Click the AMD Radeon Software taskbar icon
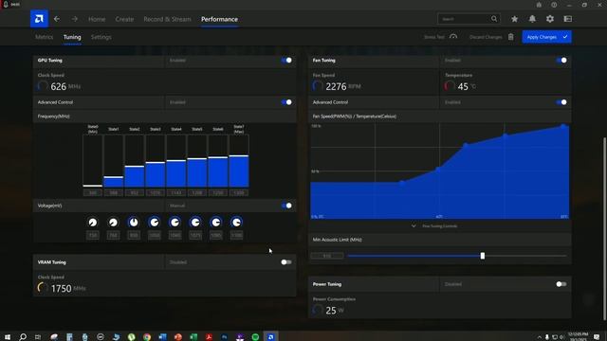The width and height of the screenshot is (607, 341). point(270,337)
